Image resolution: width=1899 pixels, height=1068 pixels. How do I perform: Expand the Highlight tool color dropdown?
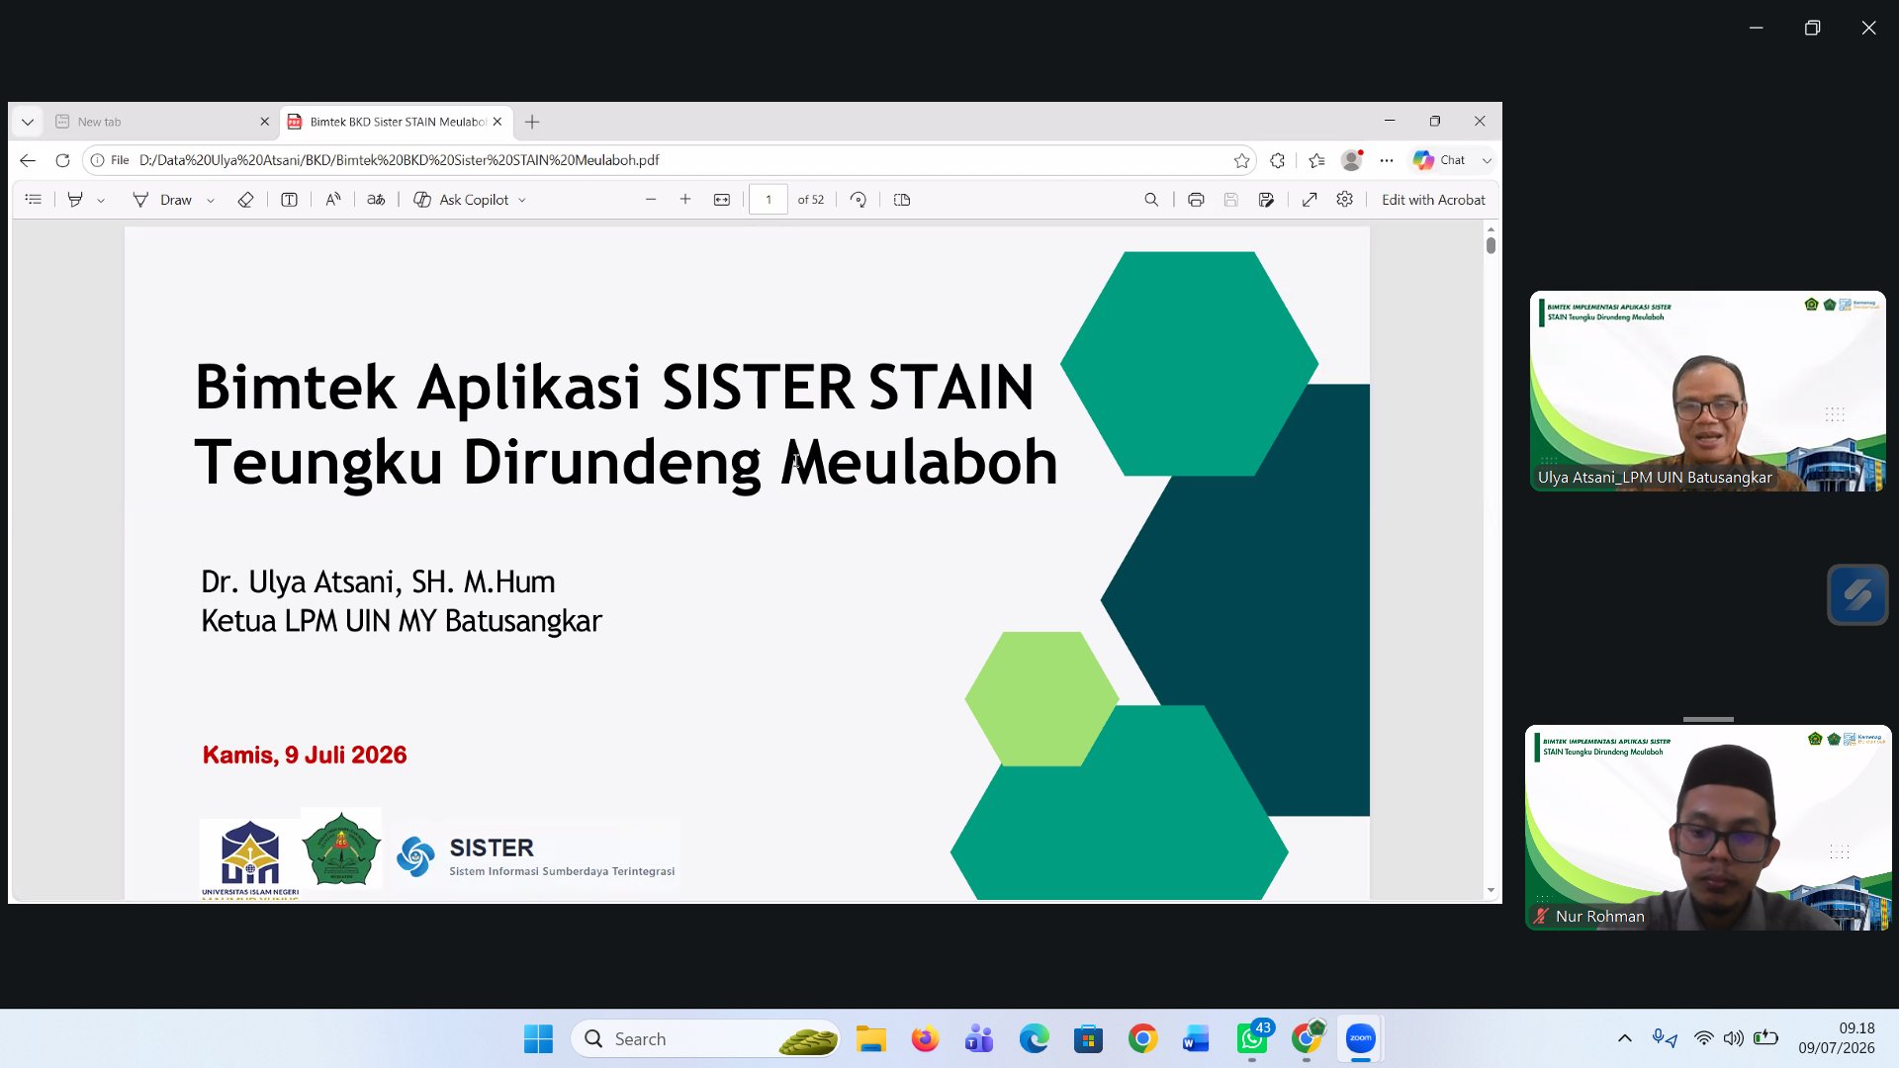(x=101, y=201)
